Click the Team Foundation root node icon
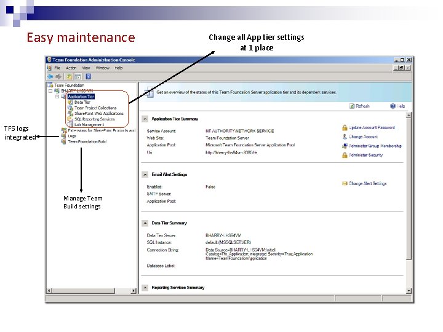 click(50, 85)
